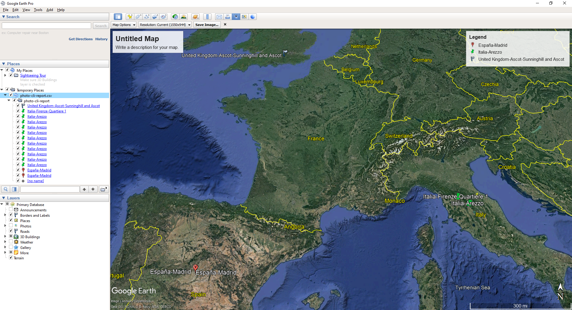Select the Add Path tool

point(147,17)
